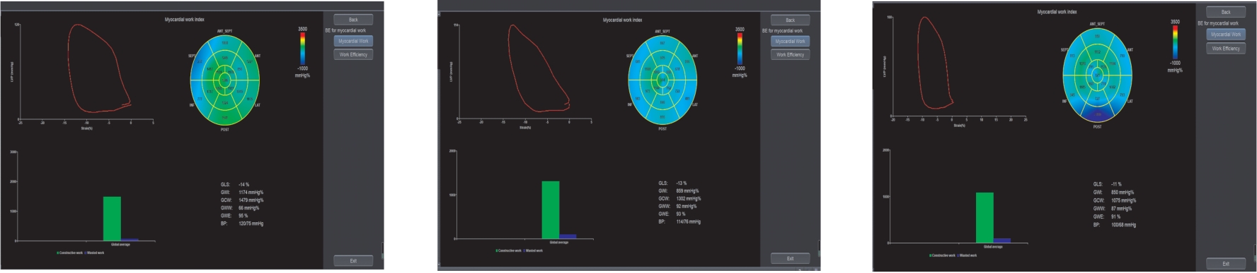Click Back in the GLS -14 % panel
Viewport: 1257px width, 273px height.
(353, 20)
